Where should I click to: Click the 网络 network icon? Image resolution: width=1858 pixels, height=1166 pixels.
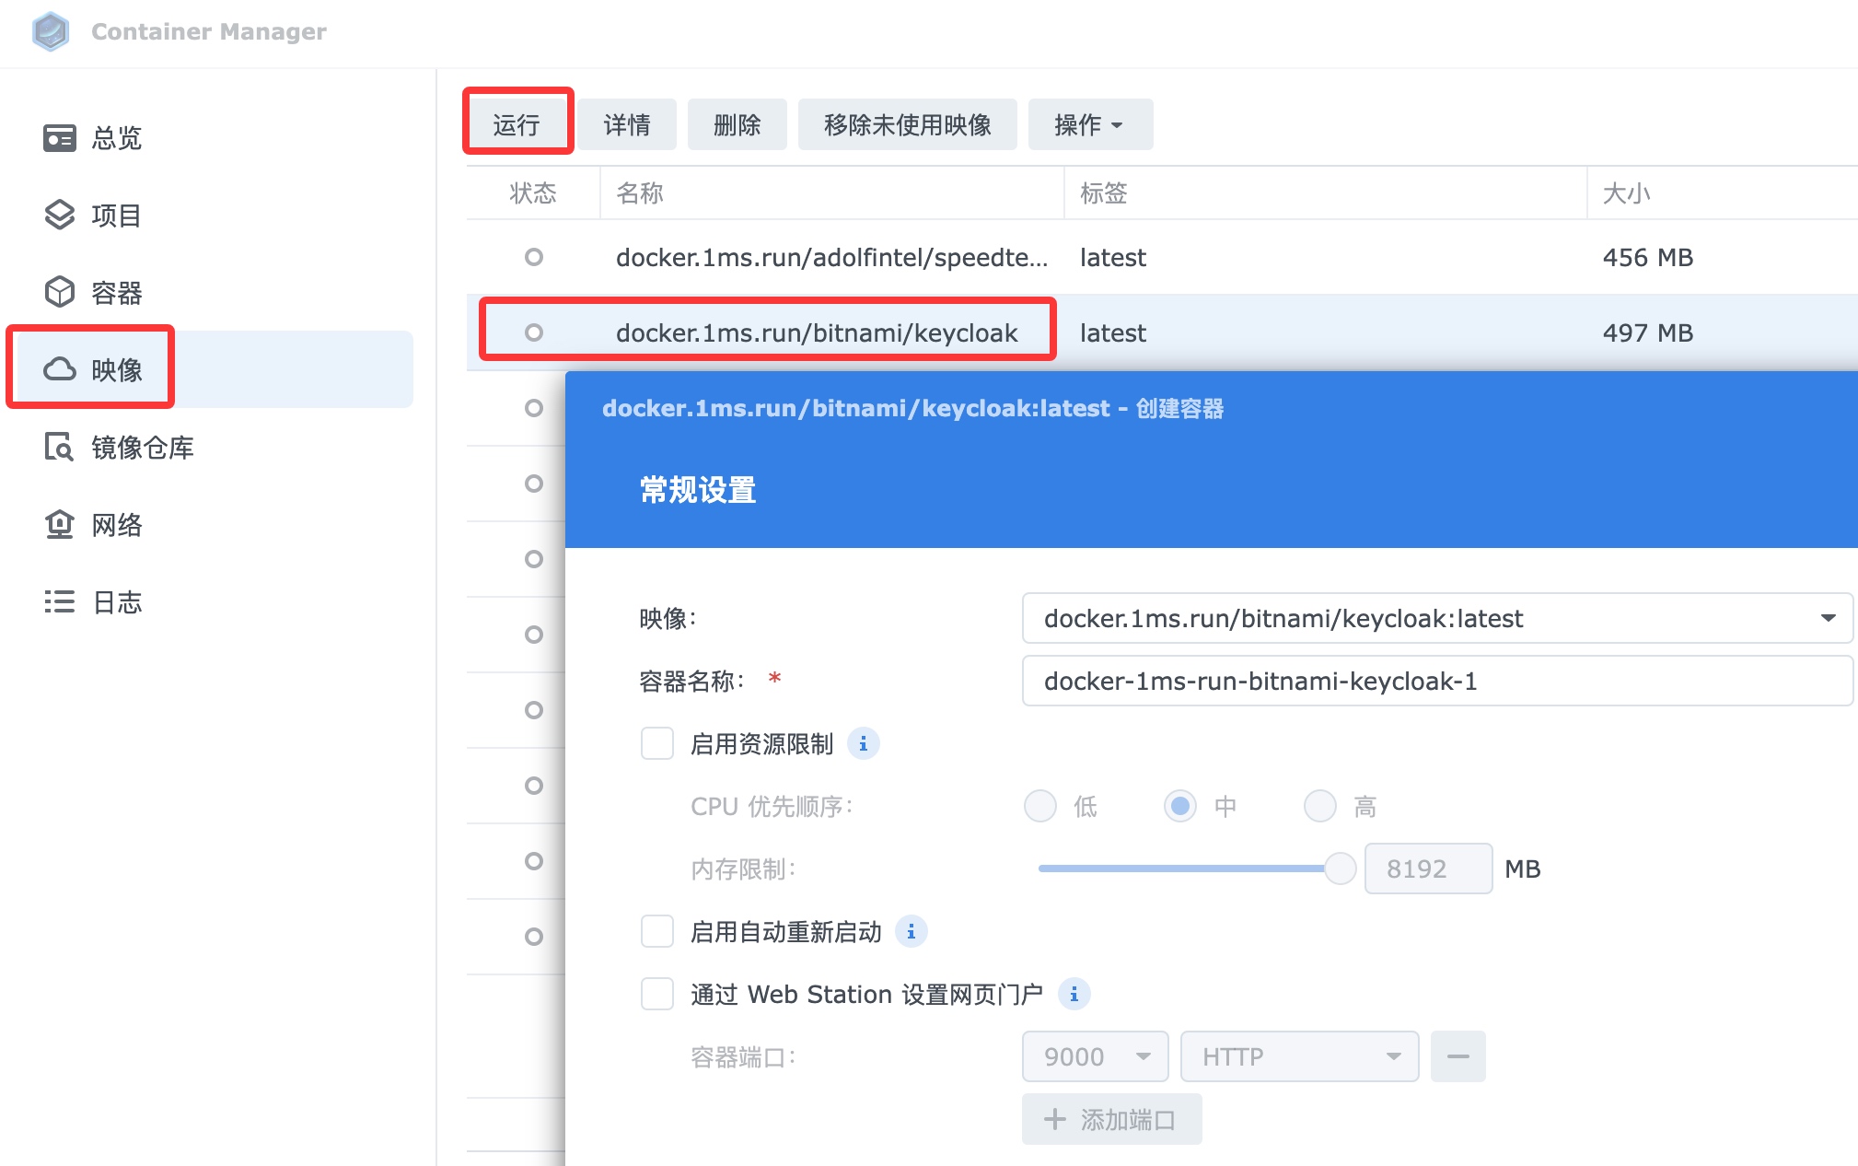60,525
